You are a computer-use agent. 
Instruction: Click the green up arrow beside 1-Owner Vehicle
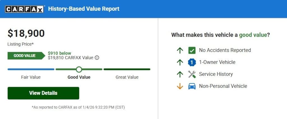pyautogui.click(x=180, y=62)
